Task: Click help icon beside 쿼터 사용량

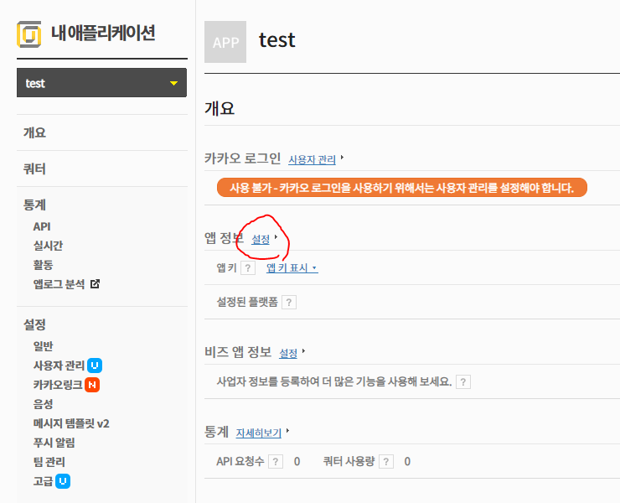Action: 386,461
